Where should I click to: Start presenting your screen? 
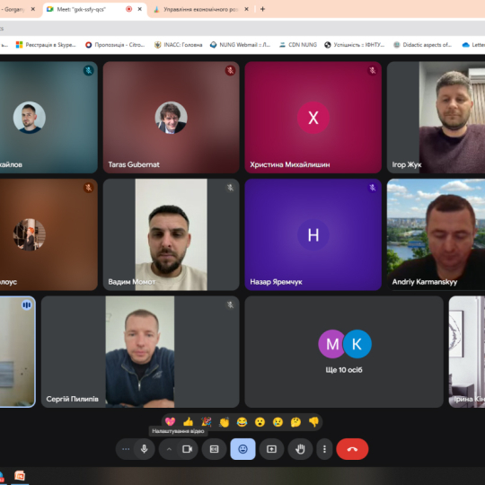pos(271,449)
